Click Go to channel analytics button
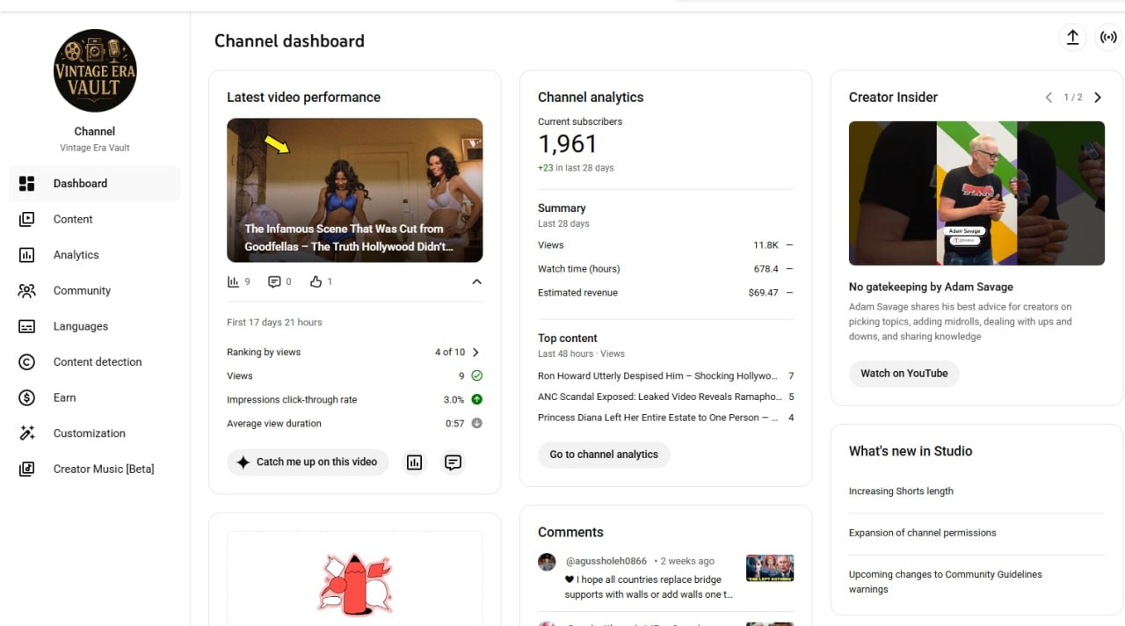This screenshot has height=626, width=1125. [x=604, y=455]
